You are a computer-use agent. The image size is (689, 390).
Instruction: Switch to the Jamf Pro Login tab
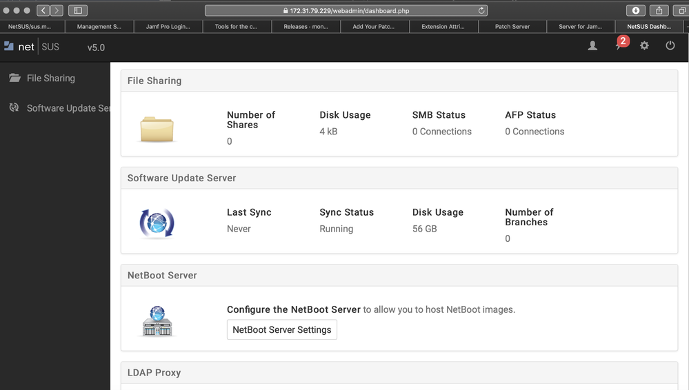pyautogui.click(x=168, y=26)
